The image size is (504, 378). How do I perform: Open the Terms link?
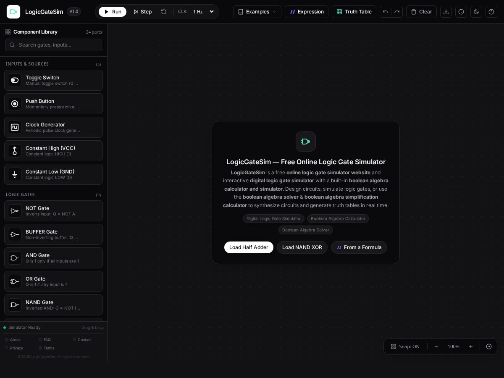(47, 348)
